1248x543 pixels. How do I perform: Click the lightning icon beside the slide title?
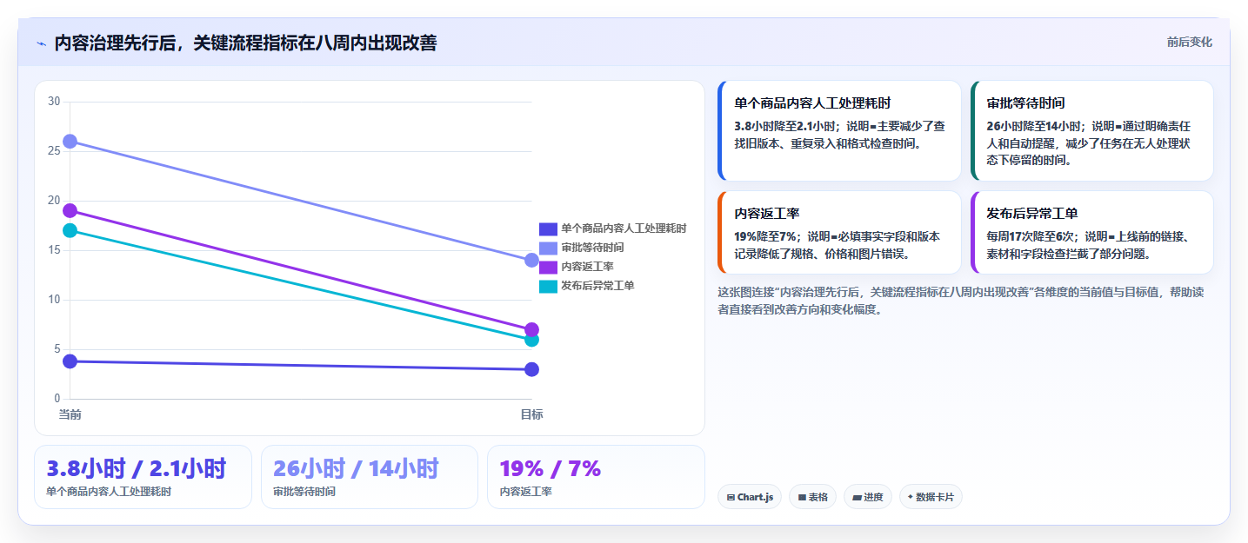pos(41,43)
